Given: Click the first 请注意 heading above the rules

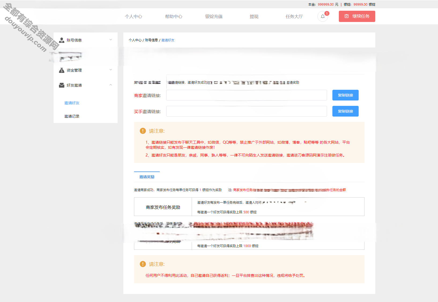Looking at the screenshot, I should 157,131.
